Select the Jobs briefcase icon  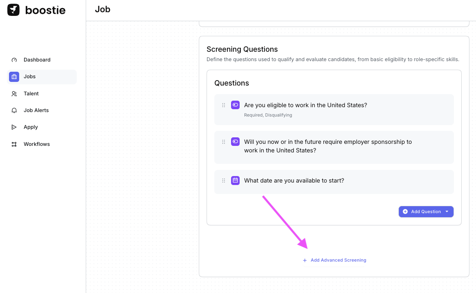point(14,77)
